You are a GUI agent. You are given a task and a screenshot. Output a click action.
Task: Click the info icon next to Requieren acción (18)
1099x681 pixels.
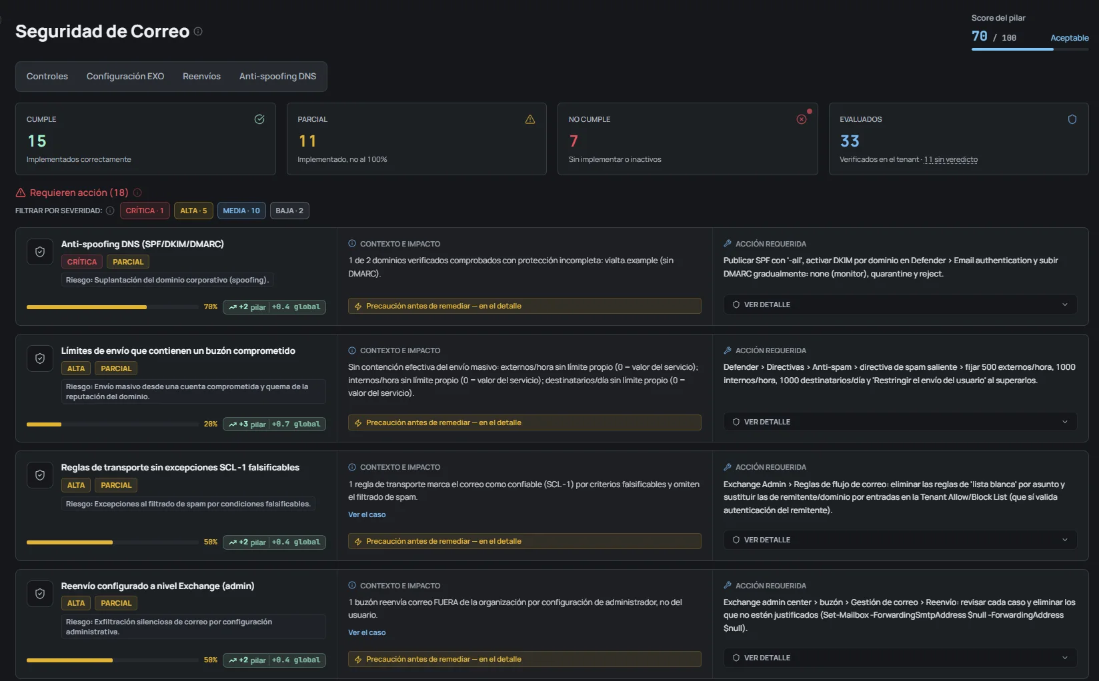(x=137, y=193)
